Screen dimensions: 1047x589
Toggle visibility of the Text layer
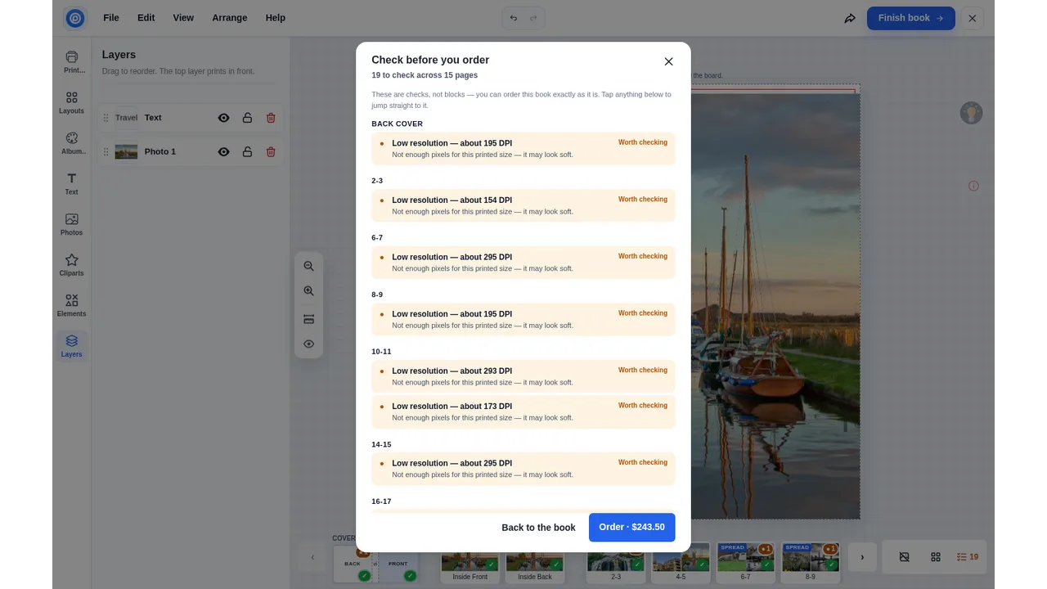(x=223, y=118)
